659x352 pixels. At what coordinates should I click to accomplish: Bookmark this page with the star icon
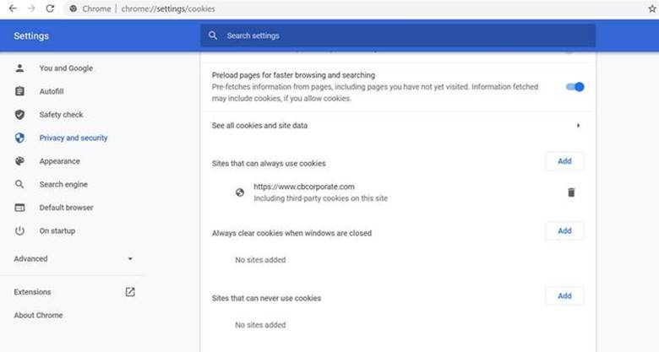[652, 8]
